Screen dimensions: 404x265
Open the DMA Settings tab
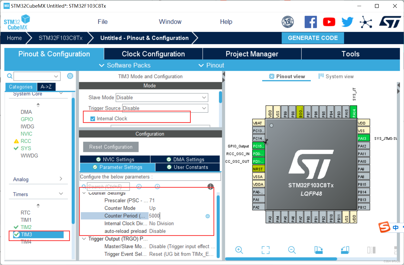pyautogui.click(x=185, y=159)
